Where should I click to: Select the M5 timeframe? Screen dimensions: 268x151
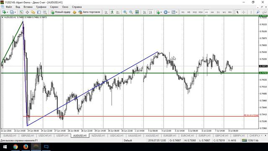tap(189, 12)
